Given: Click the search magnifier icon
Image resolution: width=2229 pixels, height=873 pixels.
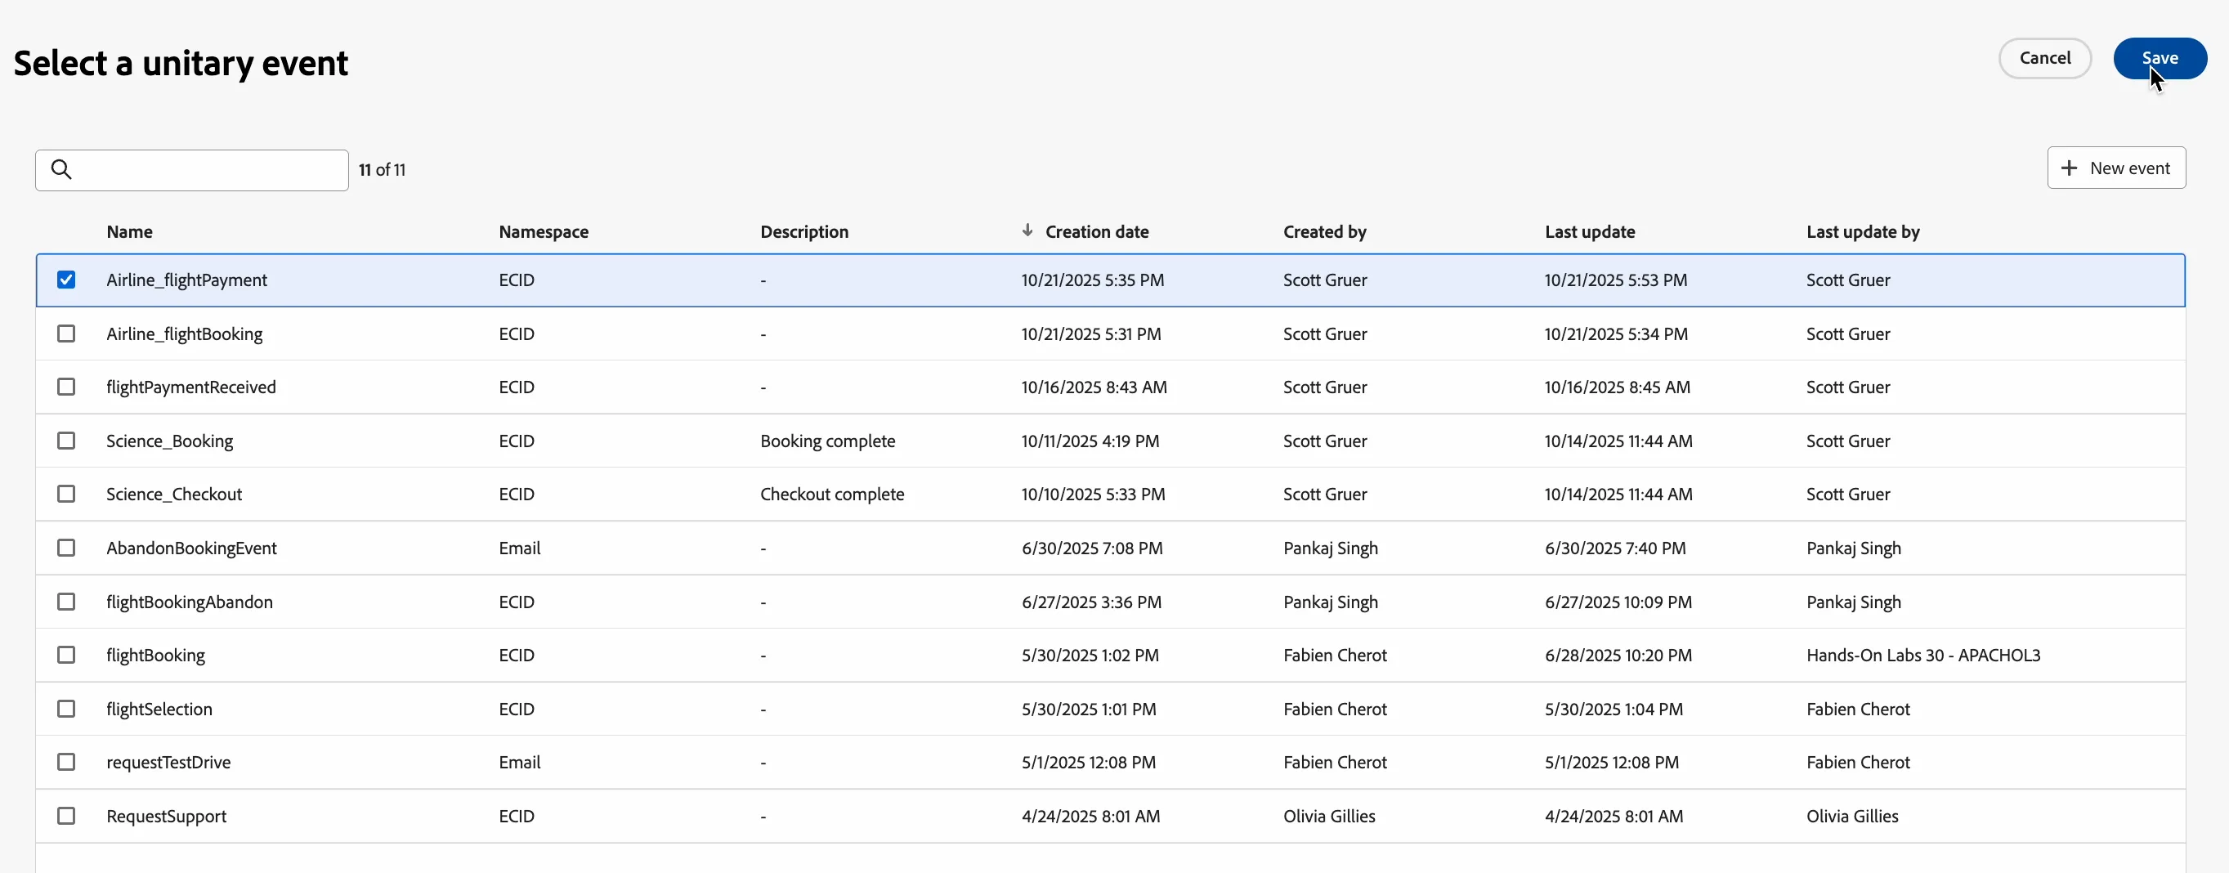Looking at the screenshot, I should point(61,169).
